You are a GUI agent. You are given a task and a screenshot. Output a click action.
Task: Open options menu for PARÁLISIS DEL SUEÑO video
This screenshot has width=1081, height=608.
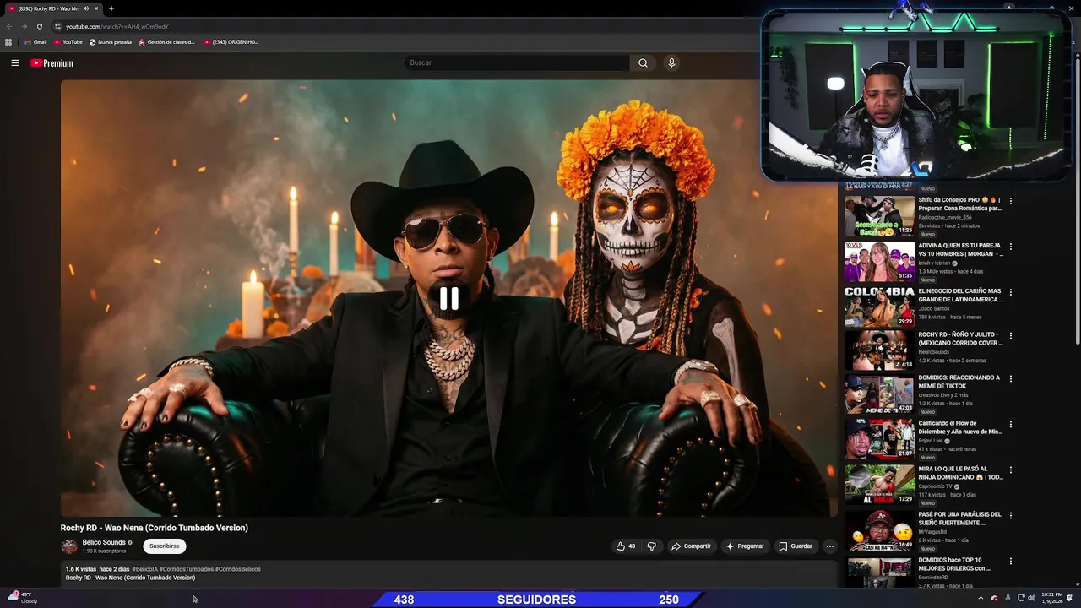click(x=1010, y=515)
